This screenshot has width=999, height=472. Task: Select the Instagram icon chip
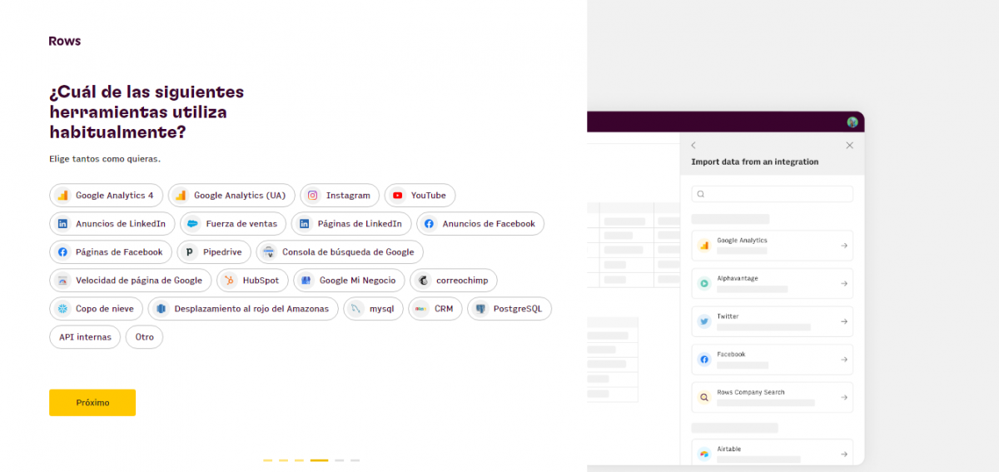point(313,196)
